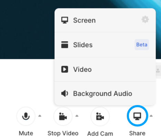The width and height of the screenshot is (161, 139).
Task: Mute the microphone
Action: click(26, 116)
